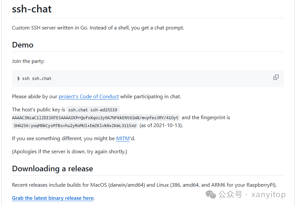Click the AAAAC3NzaC1 public key string

pyautogui.click(x=95, y=118)
